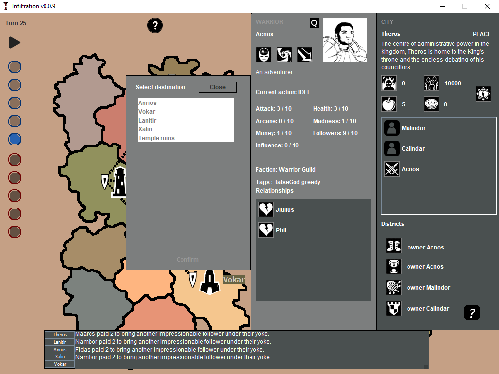Click the broken heart icon beside Phil
This screenshot has width=499, height=374.
(266, 230)
